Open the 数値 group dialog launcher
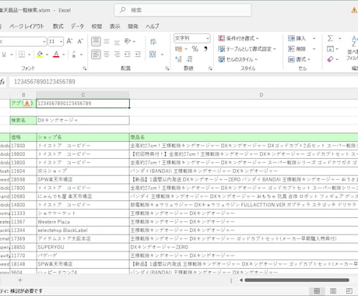 point(210,69)
